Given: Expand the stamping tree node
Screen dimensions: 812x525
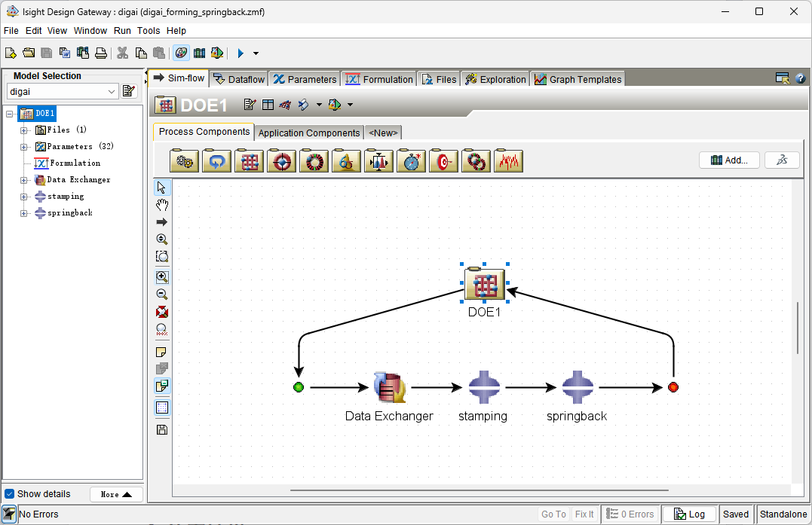Looking at the screenshot, I should click(x=24, y=197).
